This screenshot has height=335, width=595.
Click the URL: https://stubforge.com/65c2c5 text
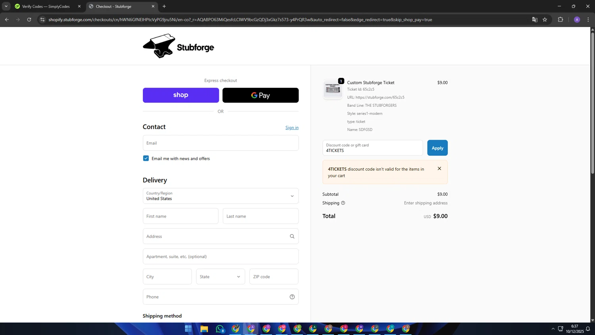tap(376, 97)
